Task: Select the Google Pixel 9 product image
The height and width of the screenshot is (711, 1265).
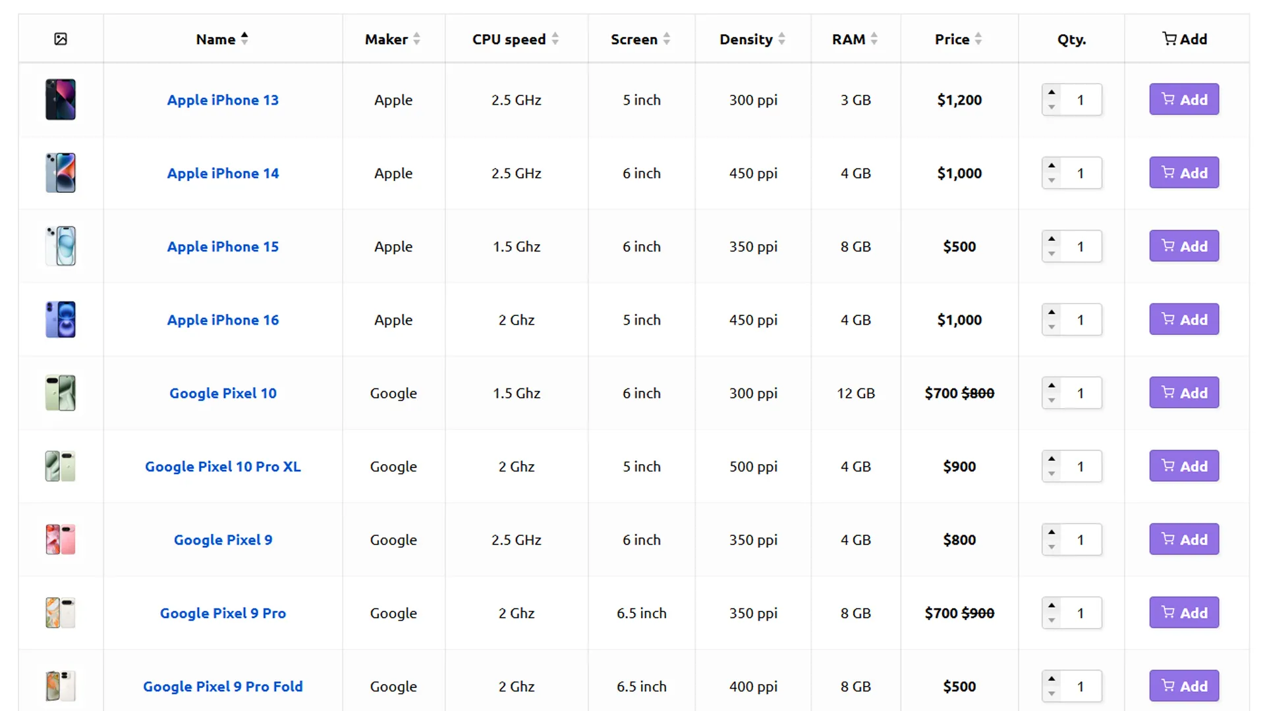Action: (x=61, y=539)
